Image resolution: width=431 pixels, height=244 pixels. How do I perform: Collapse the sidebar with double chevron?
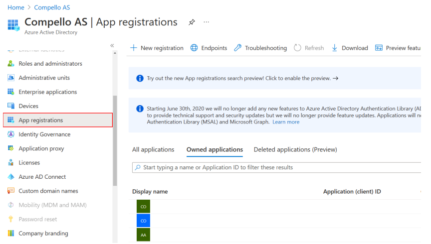click(112, 45)
